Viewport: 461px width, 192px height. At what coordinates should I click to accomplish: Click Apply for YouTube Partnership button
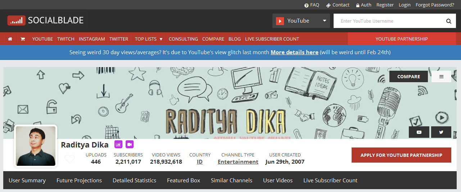[401, 155]
